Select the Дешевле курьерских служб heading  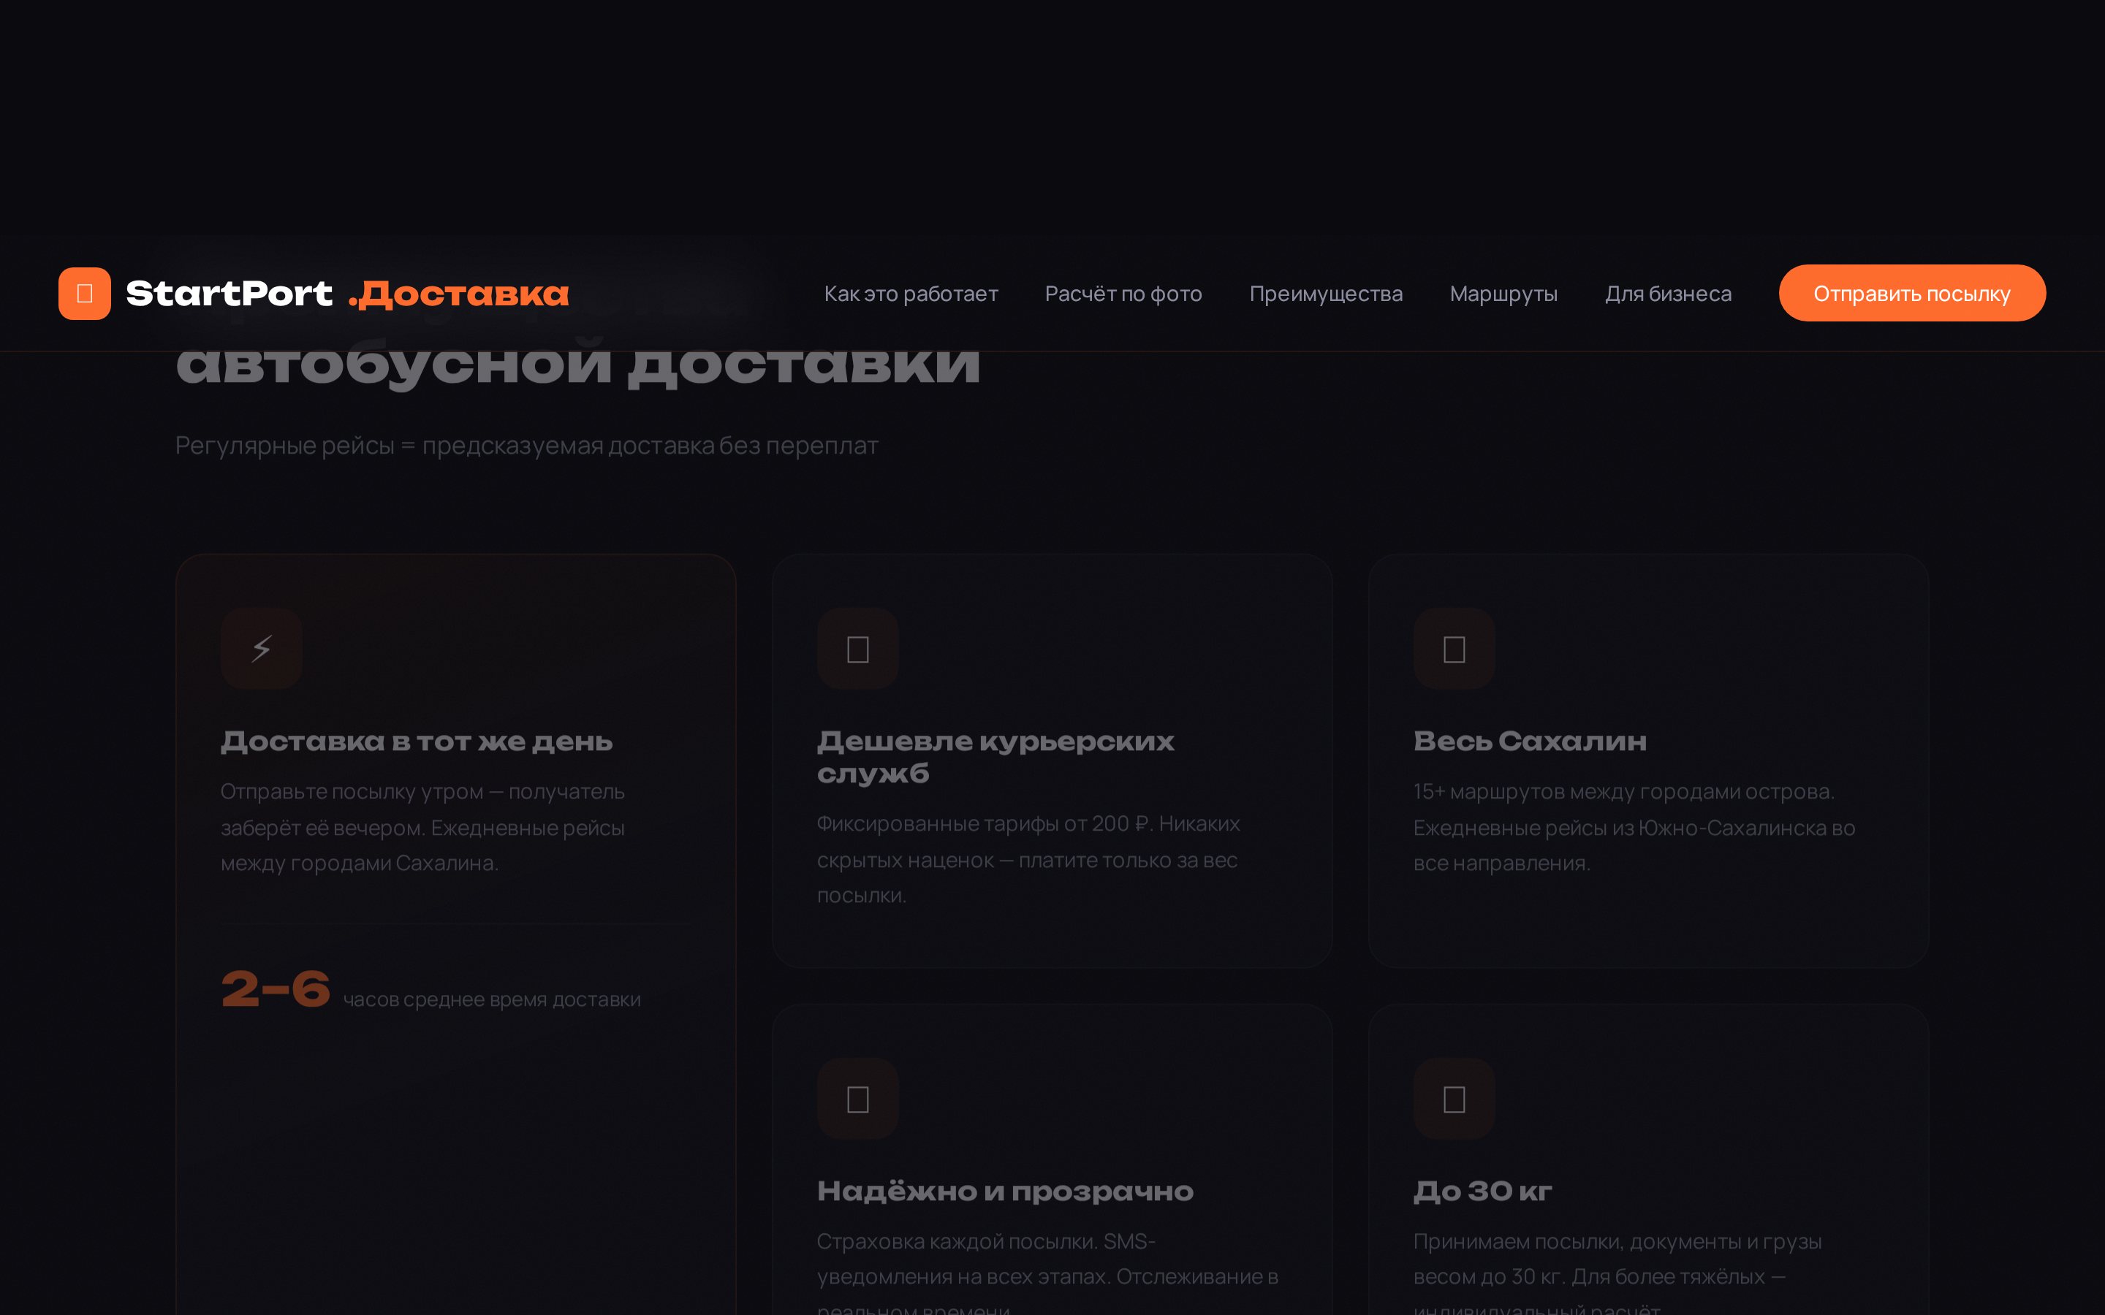(x=995, y=758)
